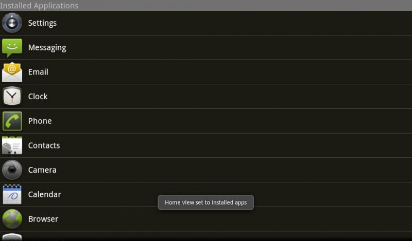Viewport: 412px width, 241px height.
Task: Tap the Camera lens icon
Action: click(12, 170)
